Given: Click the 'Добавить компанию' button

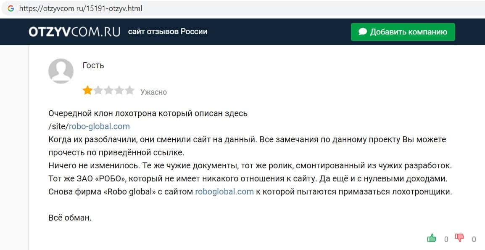Looking at the screenshot, I should 403,32.
